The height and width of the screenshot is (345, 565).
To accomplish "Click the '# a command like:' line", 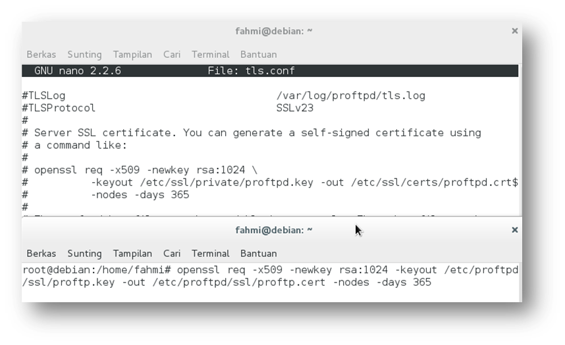I will tap(74, 145).
